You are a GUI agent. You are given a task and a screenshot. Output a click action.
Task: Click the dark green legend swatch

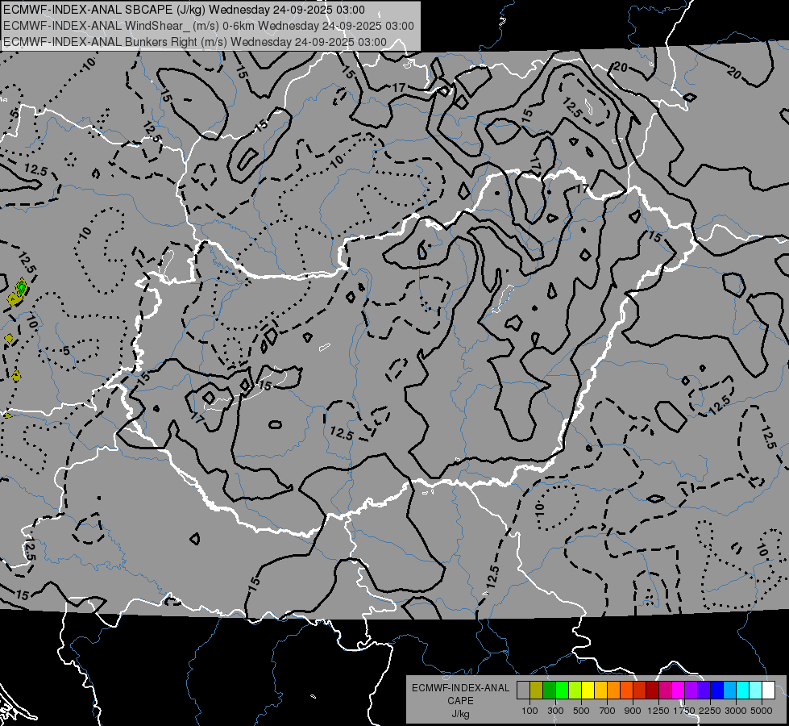549,690
